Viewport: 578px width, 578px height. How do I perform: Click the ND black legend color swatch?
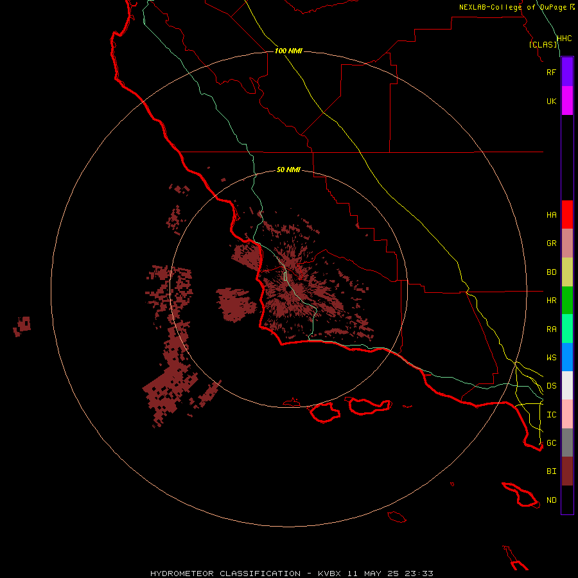click(567, 500)
